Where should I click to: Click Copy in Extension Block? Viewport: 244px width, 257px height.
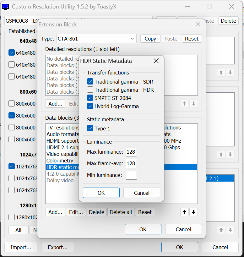[x=150, y=39]
